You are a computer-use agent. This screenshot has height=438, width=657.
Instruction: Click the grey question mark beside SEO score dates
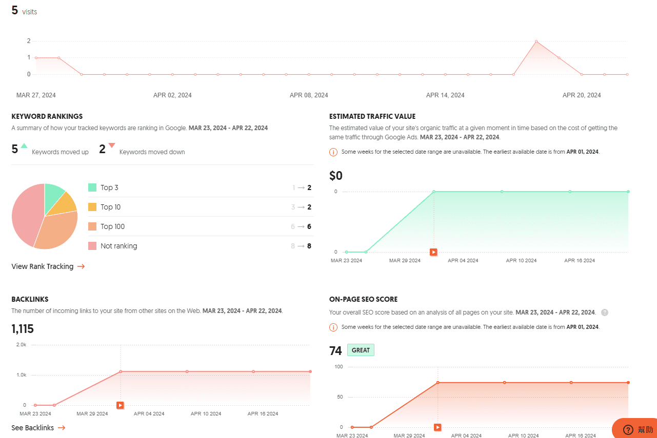pyautogui.click(x=605, y=312)
